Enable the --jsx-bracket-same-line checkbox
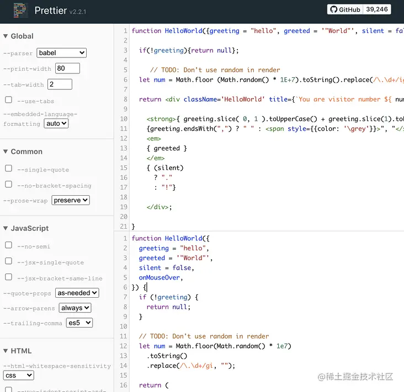Screen dimensions: 404x392 pos(8,277)
